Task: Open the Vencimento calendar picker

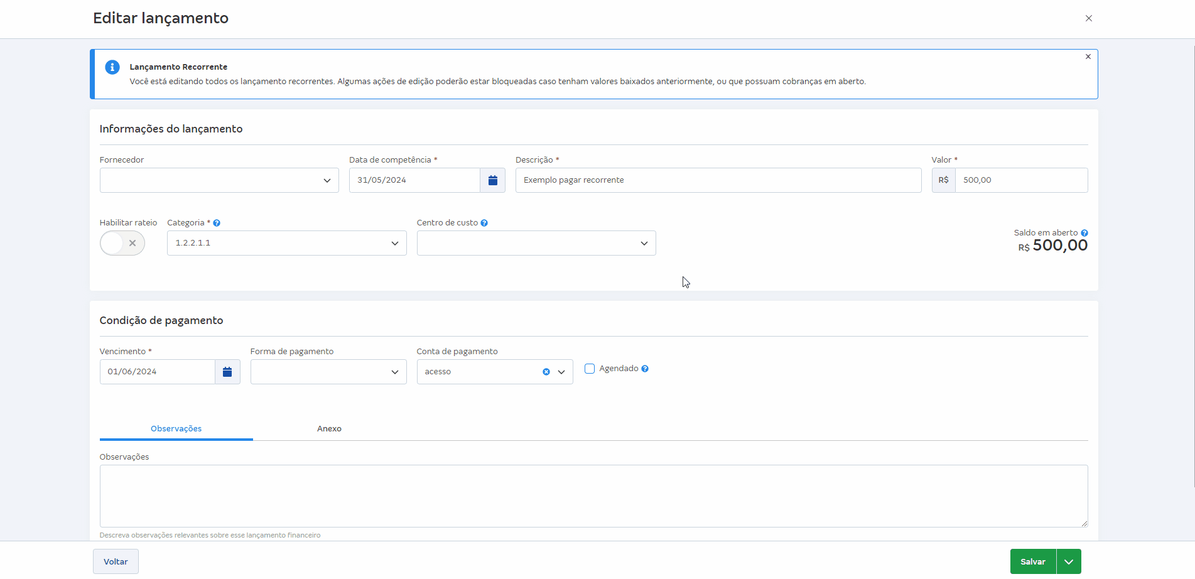Action: click(227, 372)
